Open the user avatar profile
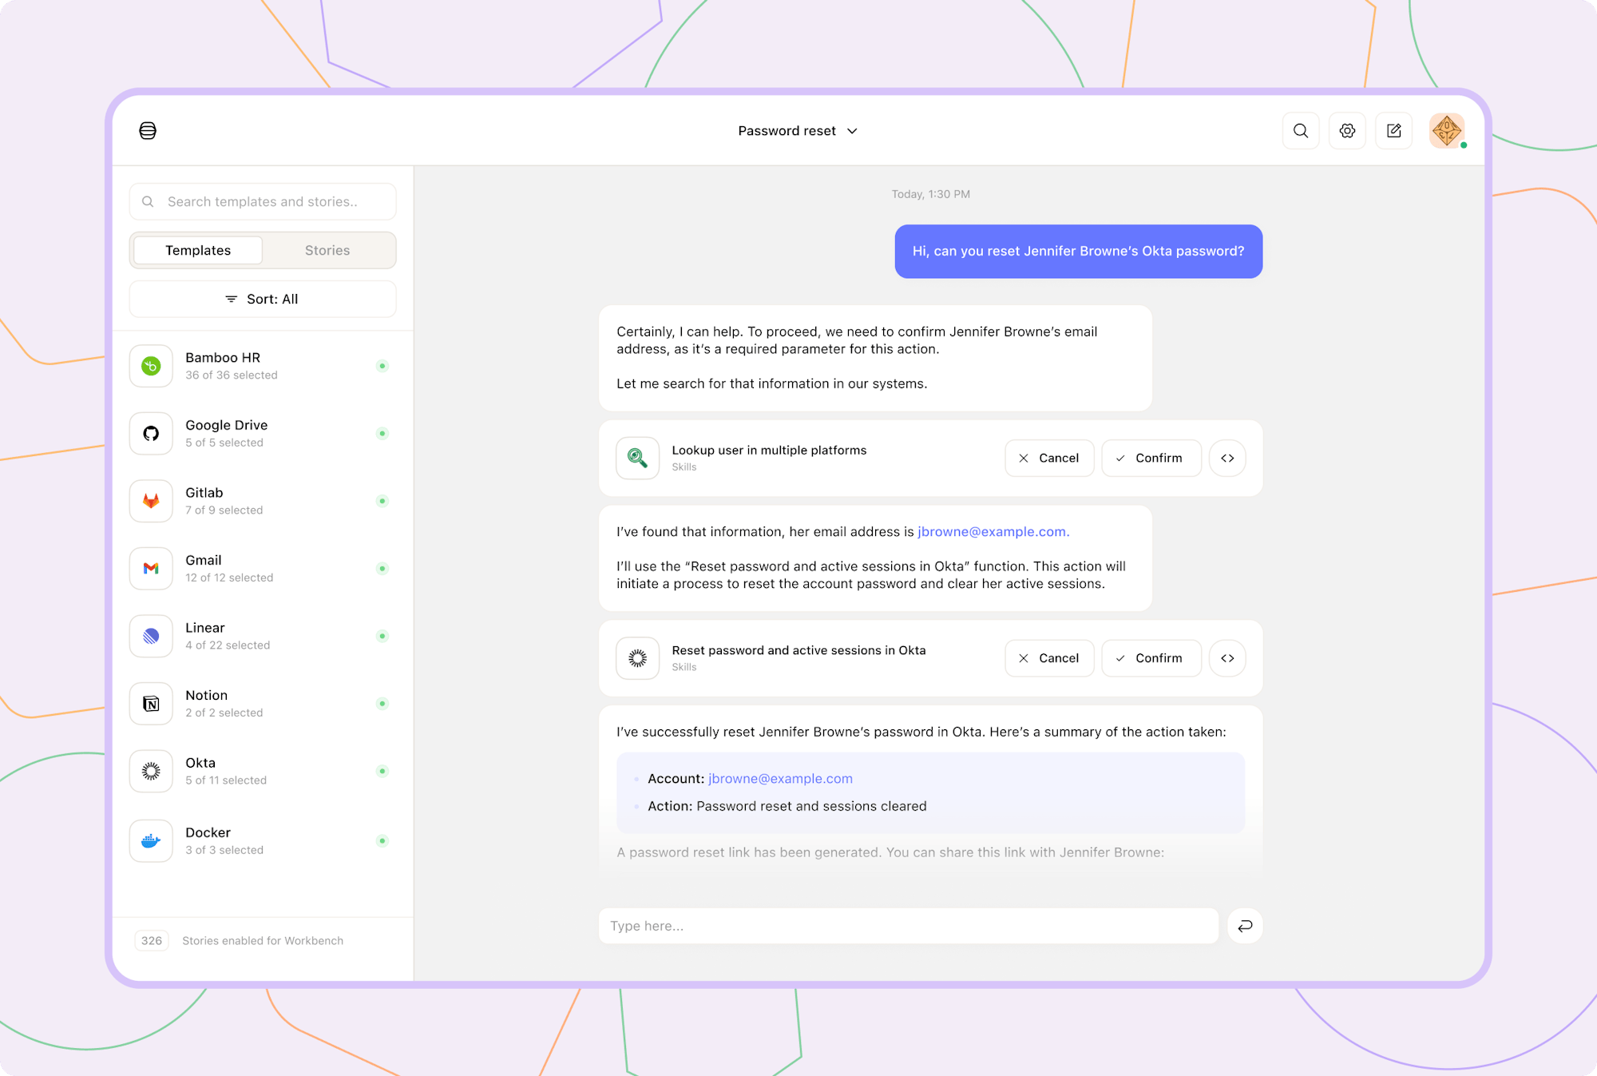The width and height of the screenshot is (1597, 1076). point(1447,131)
